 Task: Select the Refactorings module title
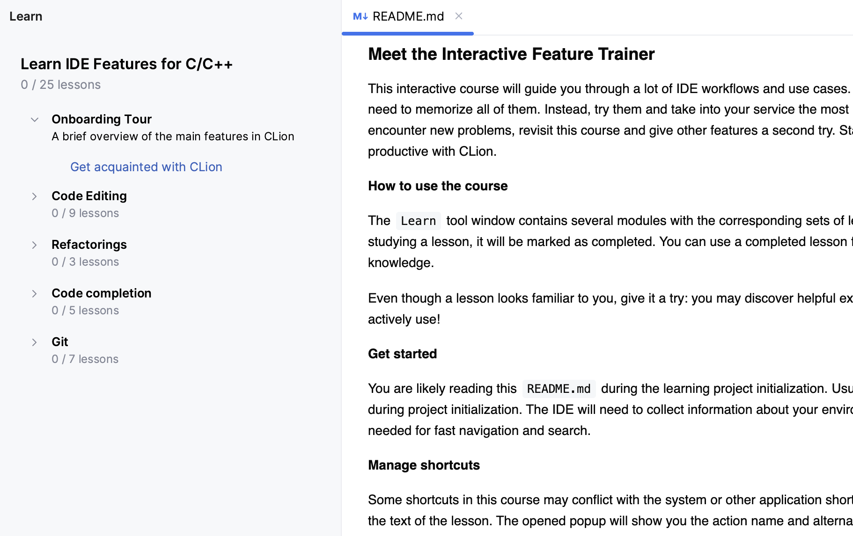tap(89, 245)
